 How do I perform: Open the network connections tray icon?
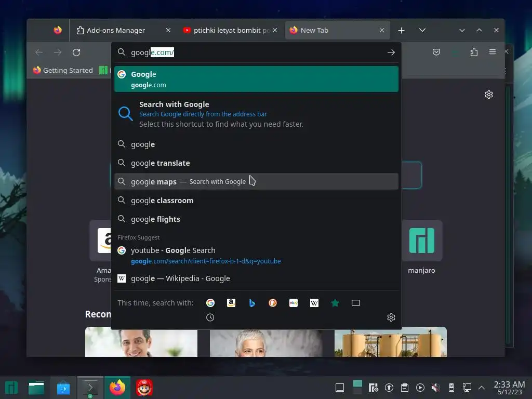click(467, 388)
